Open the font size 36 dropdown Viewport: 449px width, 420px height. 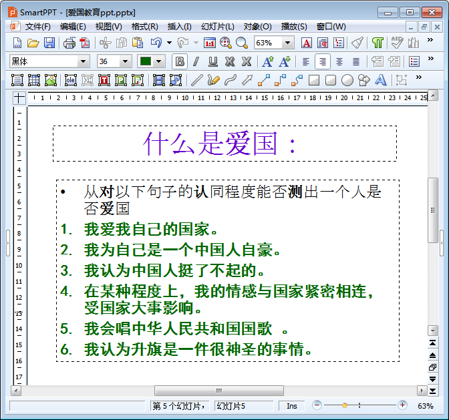pyautogui.click(x=125, y=61)
